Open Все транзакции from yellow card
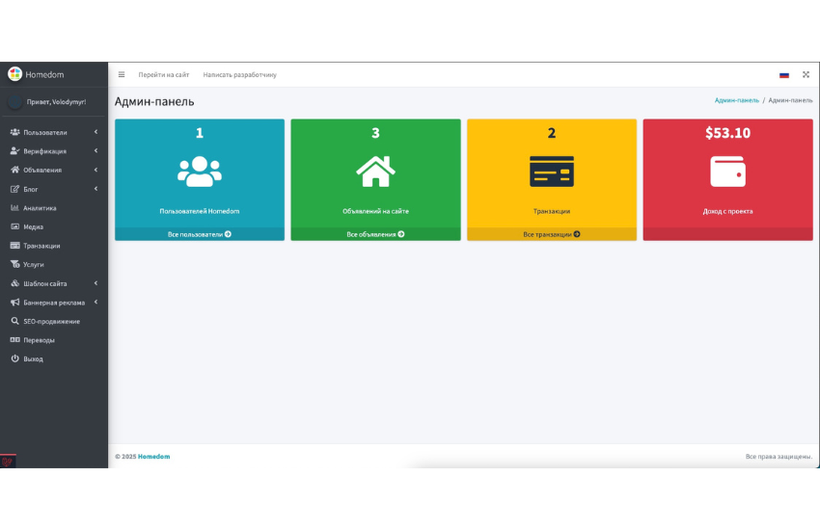 (552, 234)
